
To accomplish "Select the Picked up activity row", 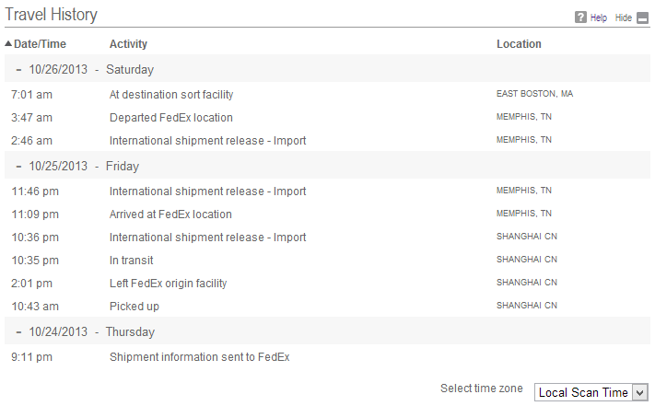I will pos(134,307).
